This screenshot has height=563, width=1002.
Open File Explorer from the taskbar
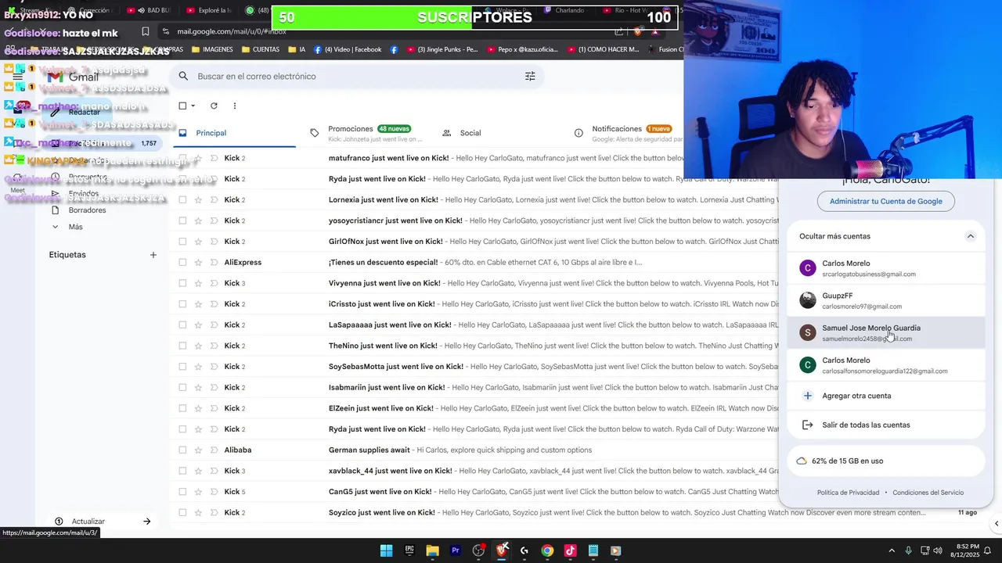(432, 550)
